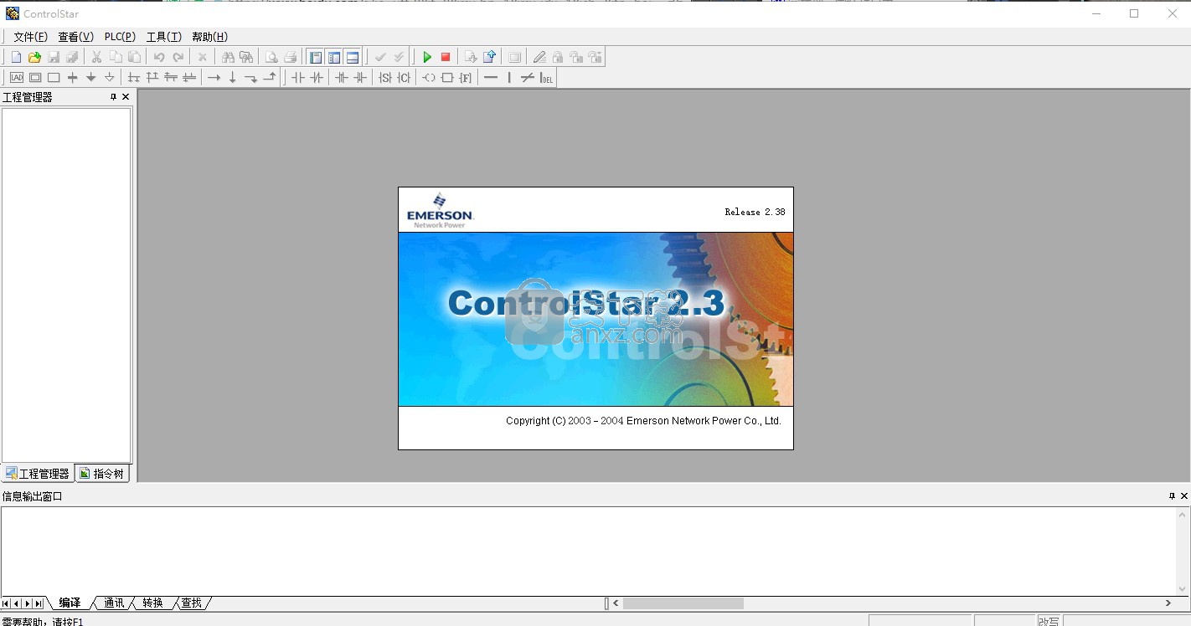Open the 查看(V) menu
The height and width of the screenshot is (626, 1191).
coord(75,37)
